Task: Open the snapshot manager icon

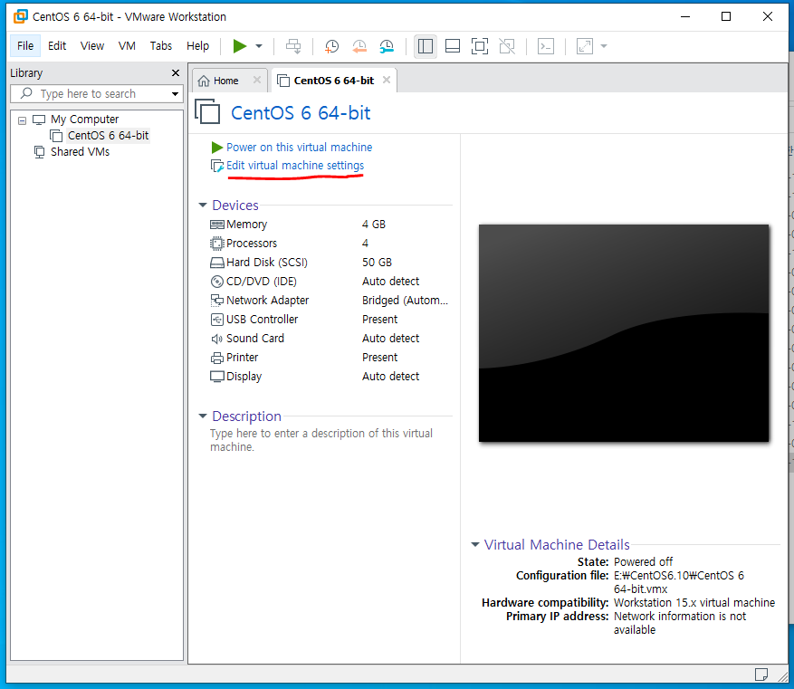Action: [387, 46]
